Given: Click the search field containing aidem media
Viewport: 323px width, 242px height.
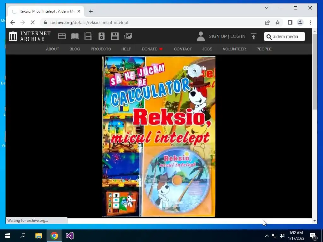Looking at the screenshot, I should tap(285, 37).
